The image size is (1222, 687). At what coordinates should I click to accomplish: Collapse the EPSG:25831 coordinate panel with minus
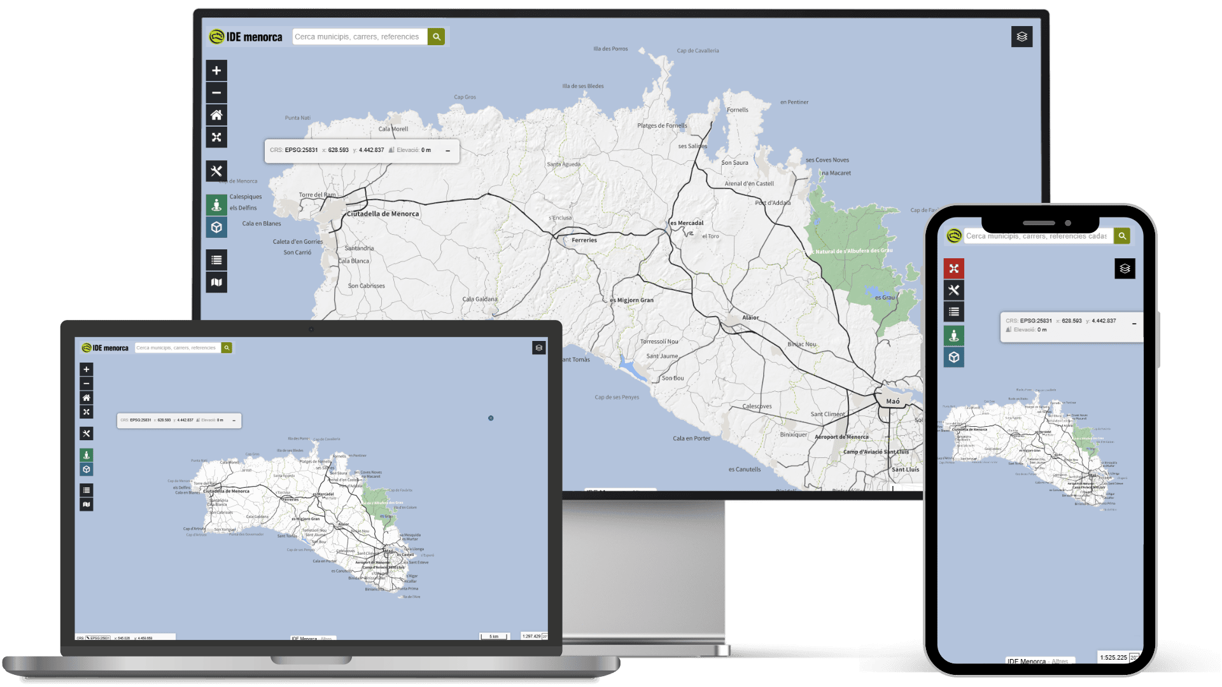(x=449, y=151)
